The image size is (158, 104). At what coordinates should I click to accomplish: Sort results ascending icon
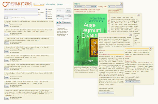58,22
